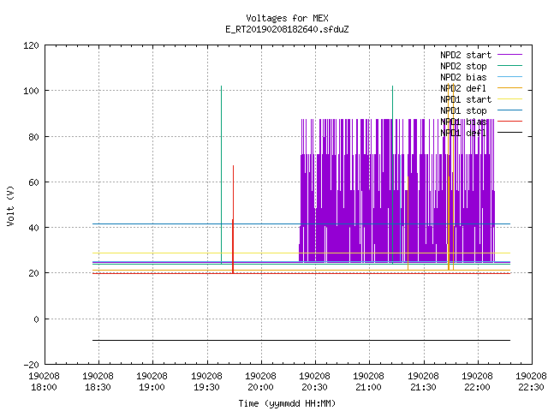548x411 pixels.
Task: Click the 120 y-axis tick label
Action: coord(31,45)
